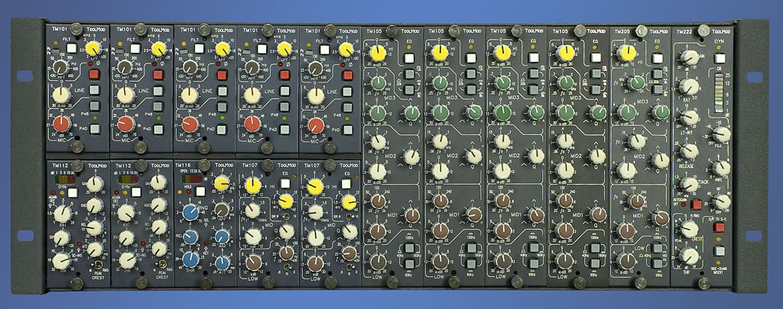
Task: Engage PAD on the second TM101 module
Action: [158, 130]
